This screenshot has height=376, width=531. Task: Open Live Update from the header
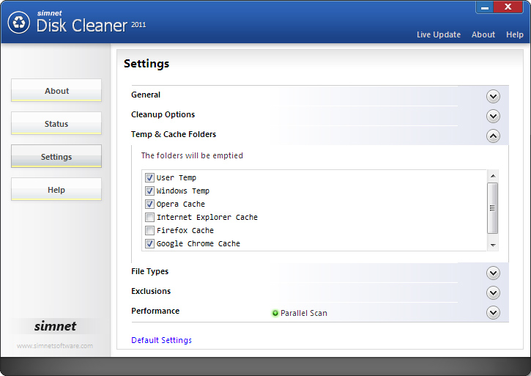point(438,34)
